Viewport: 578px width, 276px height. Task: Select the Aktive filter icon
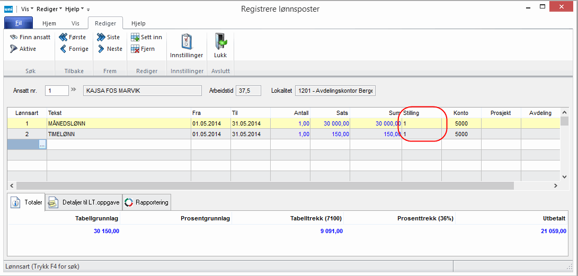[14, 49]
